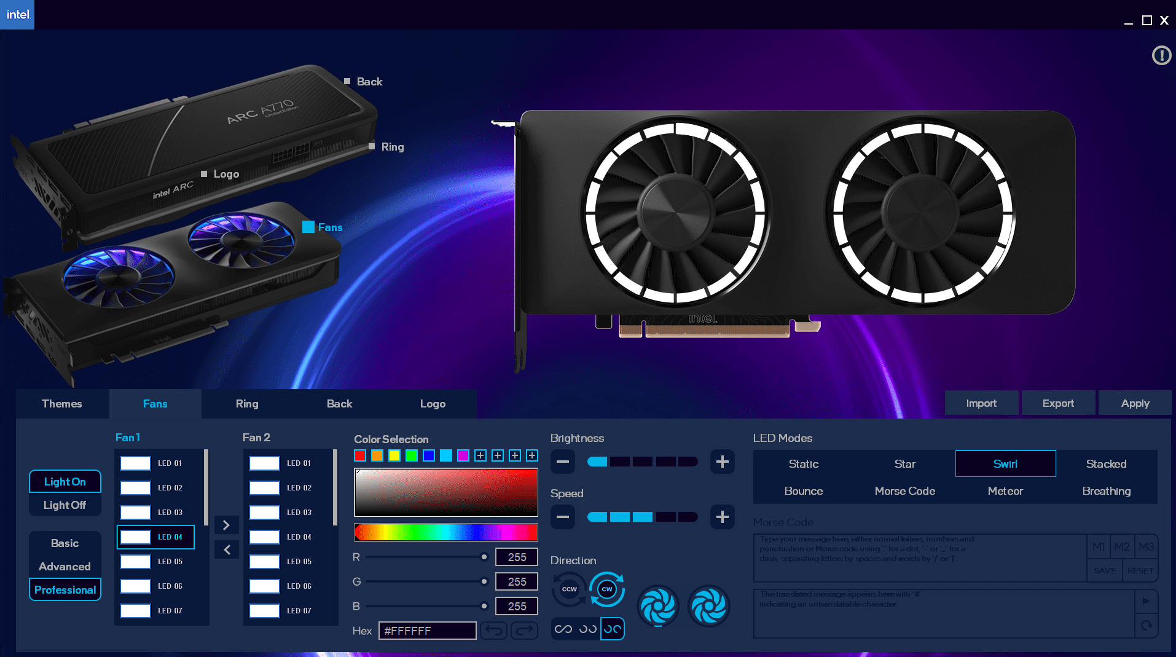Choose the Meteor LED mode
Viewport: 1176px width, 657px height.
point(1005,490)
